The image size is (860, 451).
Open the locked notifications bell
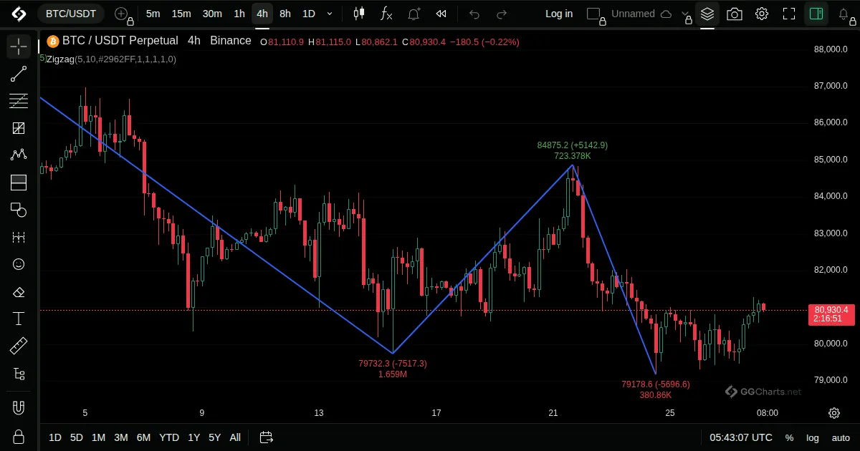tap(844, 14)
